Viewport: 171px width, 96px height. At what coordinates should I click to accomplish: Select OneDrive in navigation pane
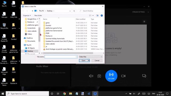(29, 38)
